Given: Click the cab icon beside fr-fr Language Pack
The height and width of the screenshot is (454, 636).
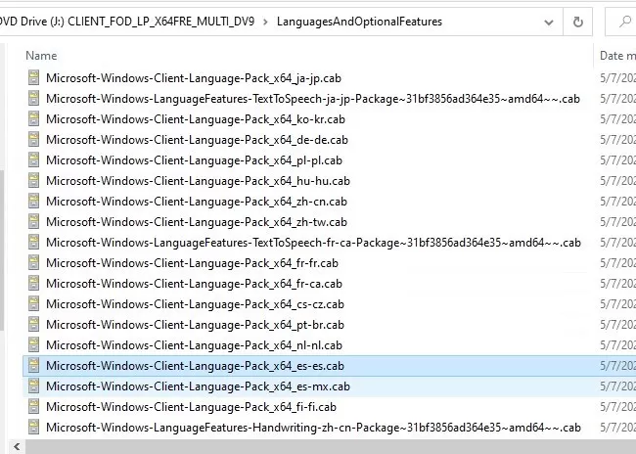Looking at the screenshot, I should tap(33, 263).
